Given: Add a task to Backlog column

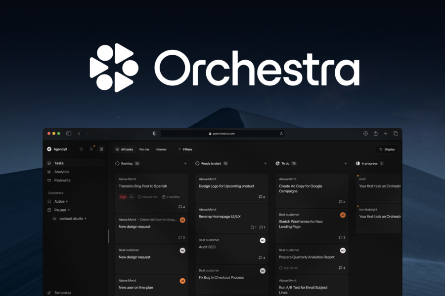Looking at the screenshot, I should pos(185,163).
